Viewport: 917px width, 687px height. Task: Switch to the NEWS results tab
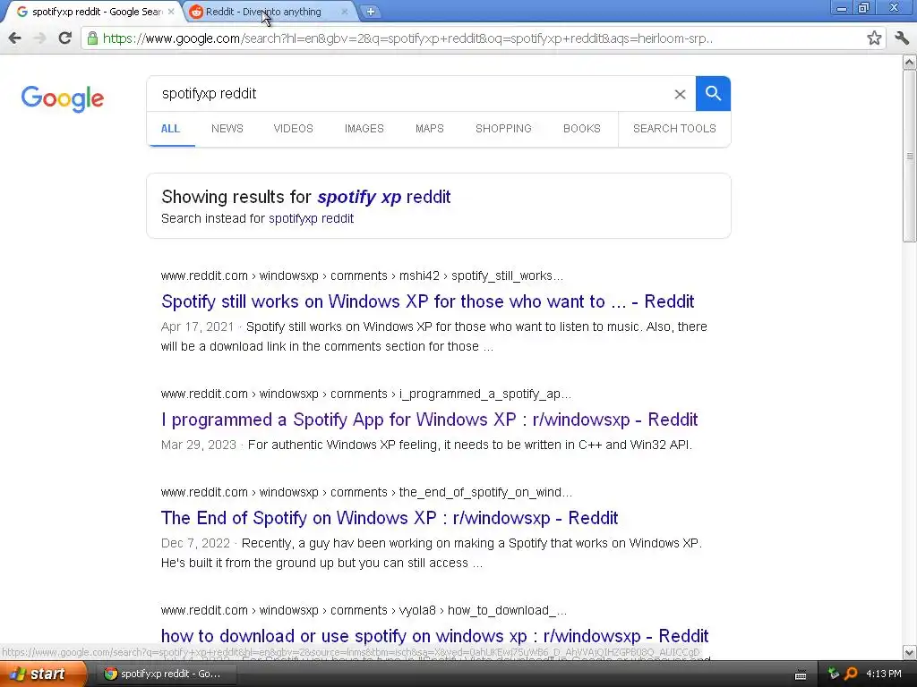tap(227, 129)
